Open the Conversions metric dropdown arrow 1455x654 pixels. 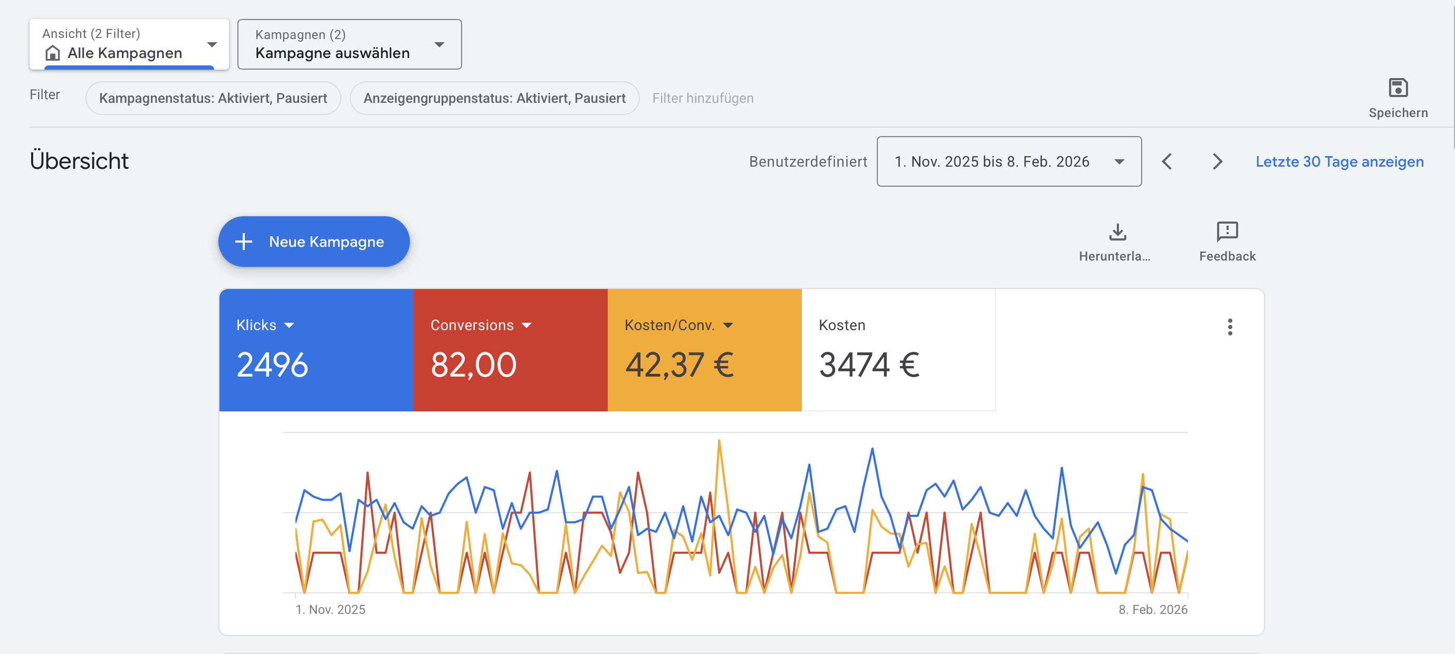click(527, 325)
